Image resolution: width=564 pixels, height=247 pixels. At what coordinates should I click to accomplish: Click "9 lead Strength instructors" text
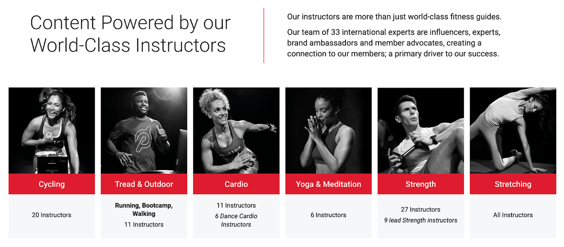pos(420,220)
